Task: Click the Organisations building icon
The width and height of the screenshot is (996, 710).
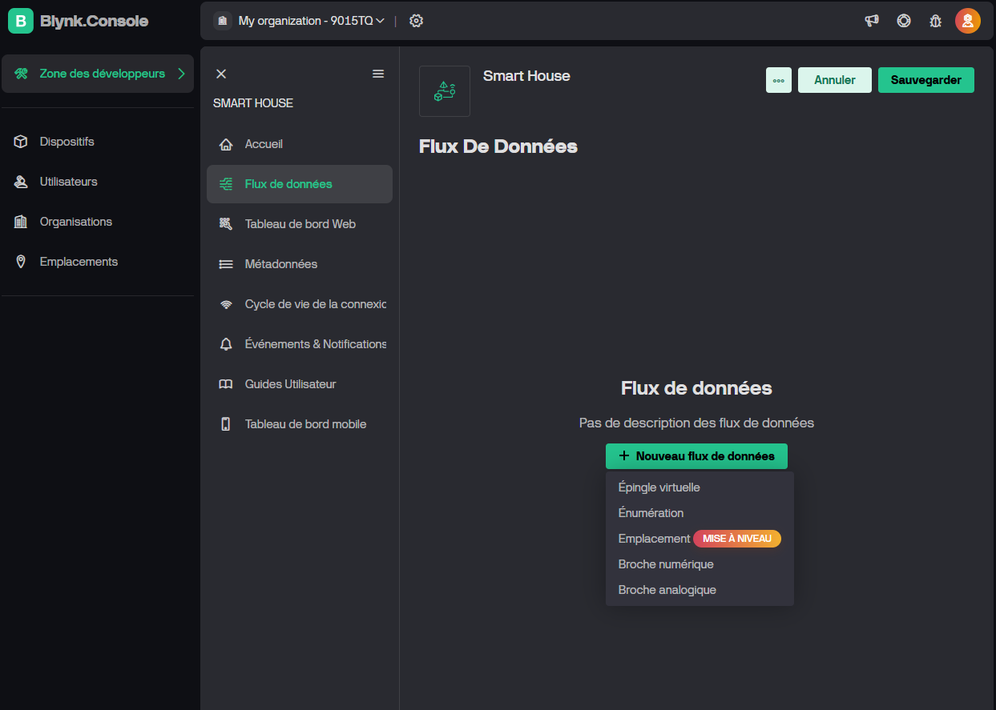Action: coord(21,222)
